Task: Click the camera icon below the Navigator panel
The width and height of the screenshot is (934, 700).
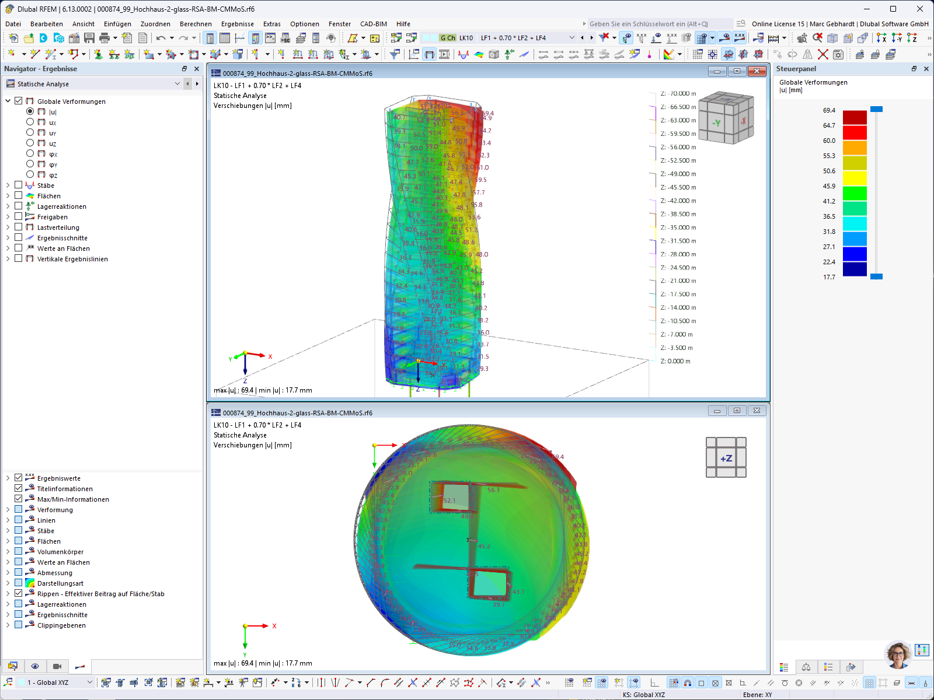Action: pos(58,666)
